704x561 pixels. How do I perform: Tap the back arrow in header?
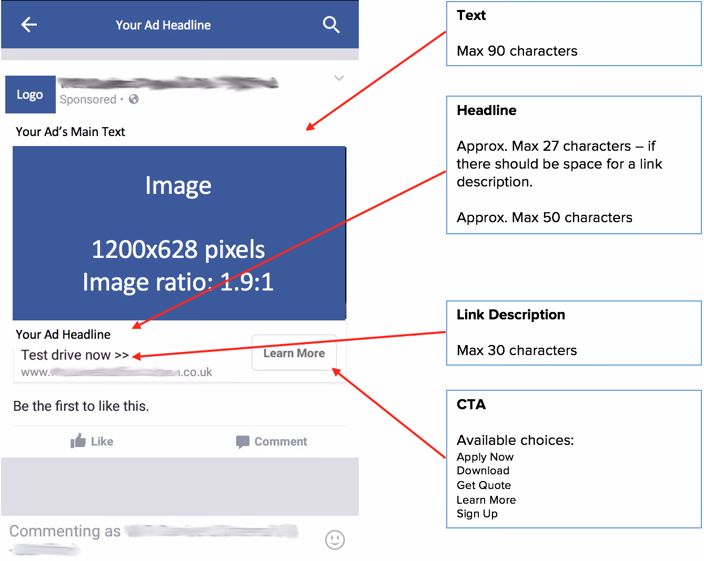tap(29, 24)
